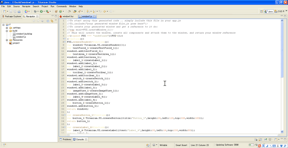Click the status bar sync icon
This screenshot has height=148, width=288.
point(148,145)
